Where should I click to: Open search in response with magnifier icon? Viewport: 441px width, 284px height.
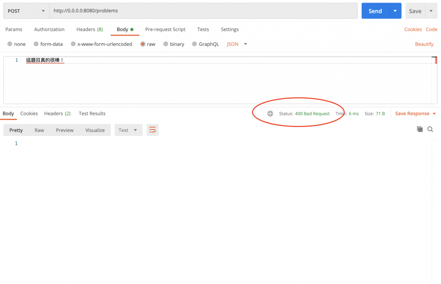(x=430, y=129)
